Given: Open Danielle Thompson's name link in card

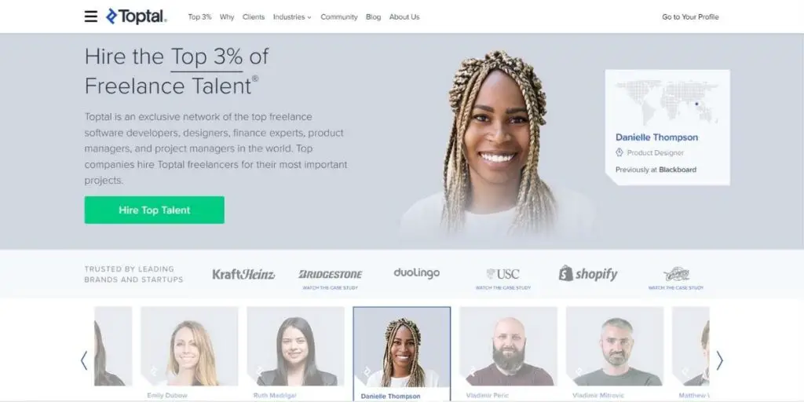Looking at the screenshot, I should pos(656,137).
